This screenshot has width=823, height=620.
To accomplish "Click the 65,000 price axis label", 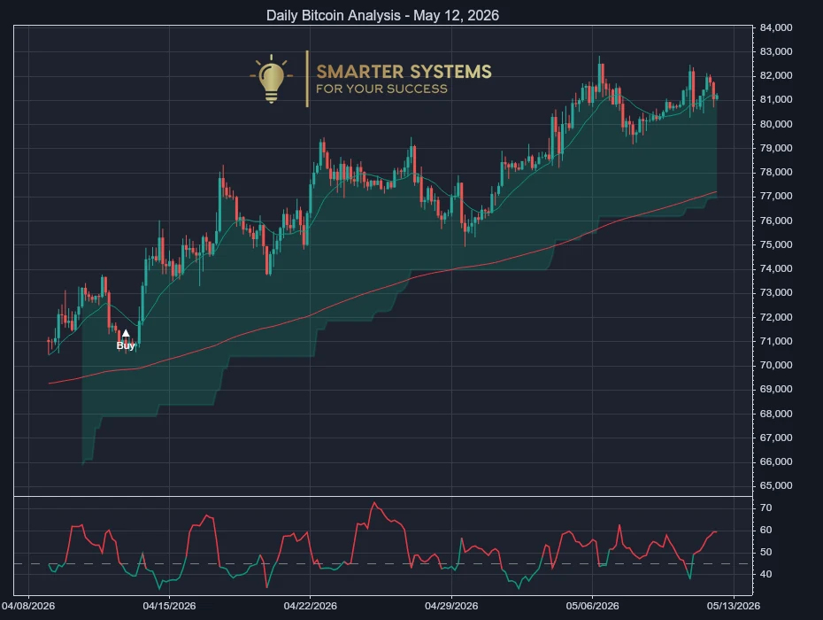I will 776,485.
